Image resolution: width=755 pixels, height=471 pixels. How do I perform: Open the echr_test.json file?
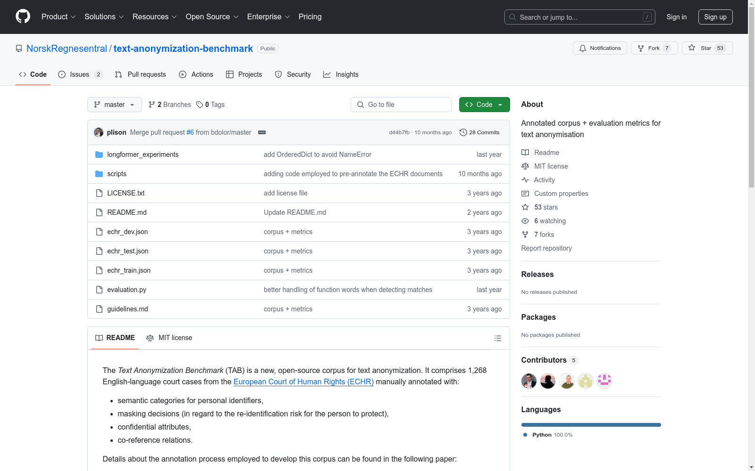click(x=128, y=251)
